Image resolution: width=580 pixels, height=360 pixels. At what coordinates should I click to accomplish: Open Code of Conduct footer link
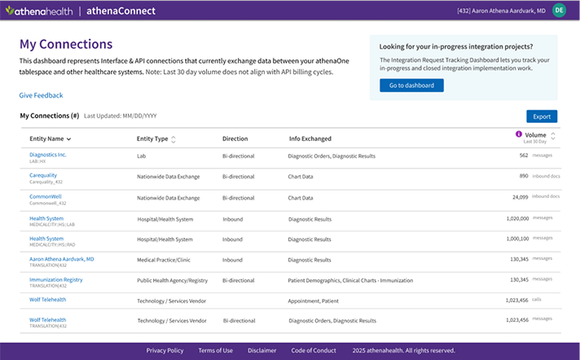pyautogui.click(x=314, y=350)
